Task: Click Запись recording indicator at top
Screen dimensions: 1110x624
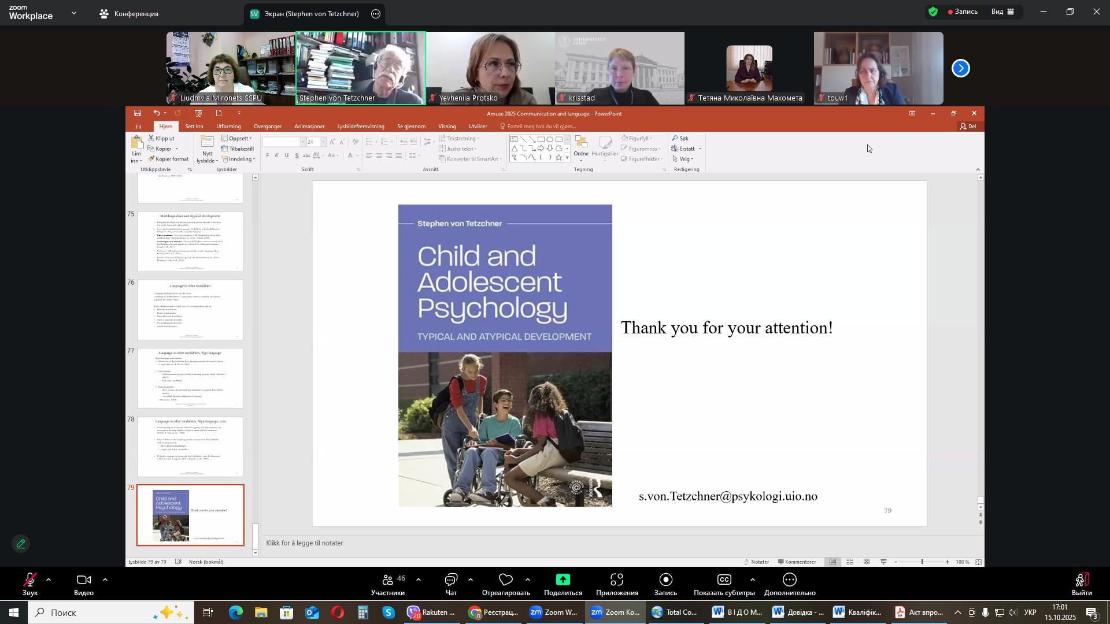Action: pyautogui.click(x=963, y=12)
